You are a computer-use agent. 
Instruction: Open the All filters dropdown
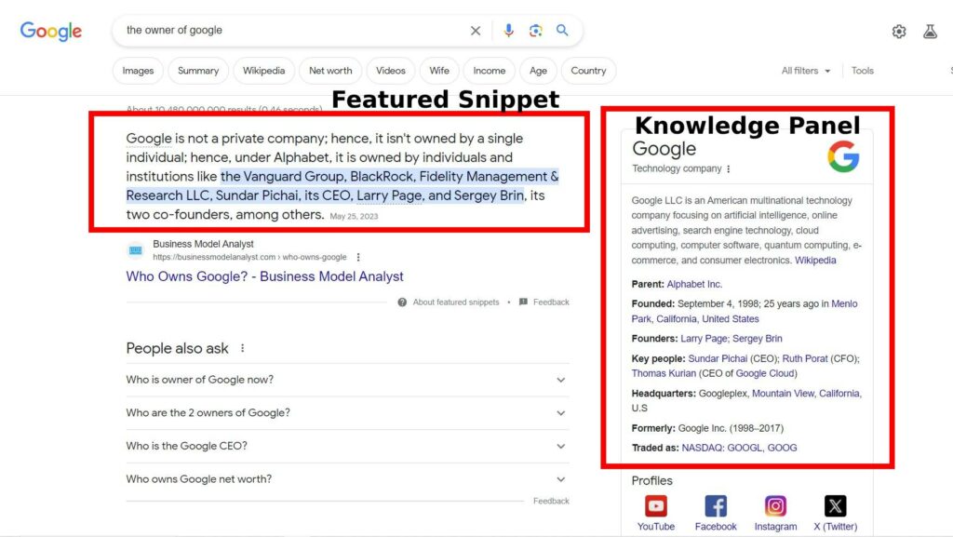(x=806, y=71)
